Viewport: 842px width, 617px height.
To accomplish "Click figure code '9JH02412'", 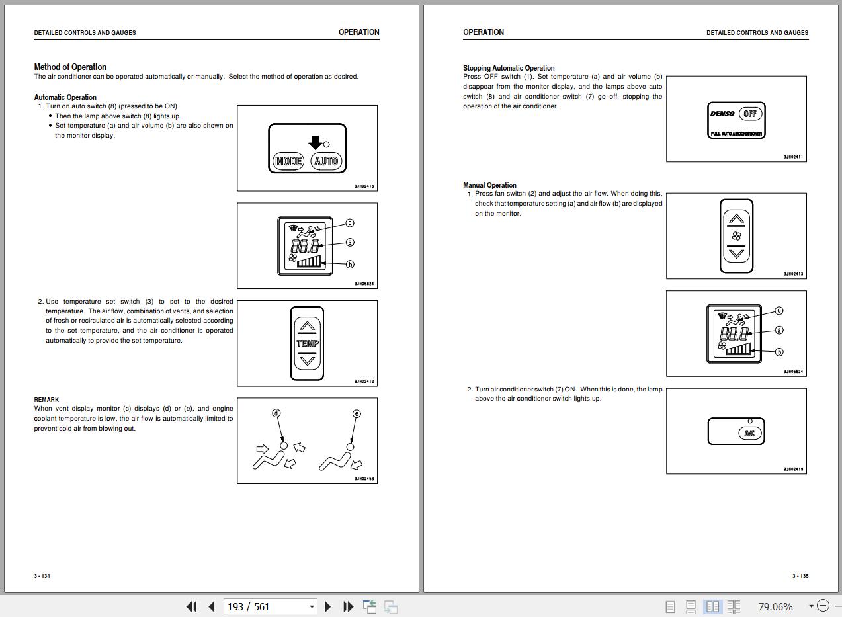I will click(x=364, y=382).
